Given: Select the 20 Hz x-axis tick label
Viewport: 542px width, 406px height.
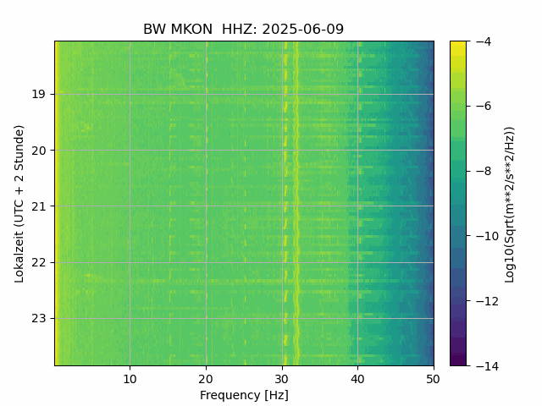Looking at the screenshot, I should point(206,380).
